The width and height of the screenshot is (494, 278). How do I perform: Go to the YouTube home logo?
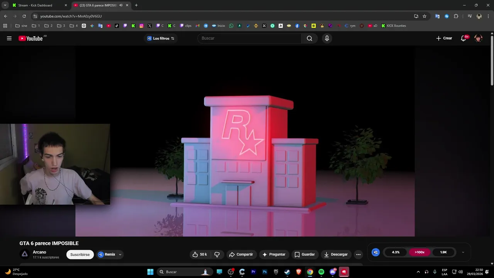click(30, 38)
